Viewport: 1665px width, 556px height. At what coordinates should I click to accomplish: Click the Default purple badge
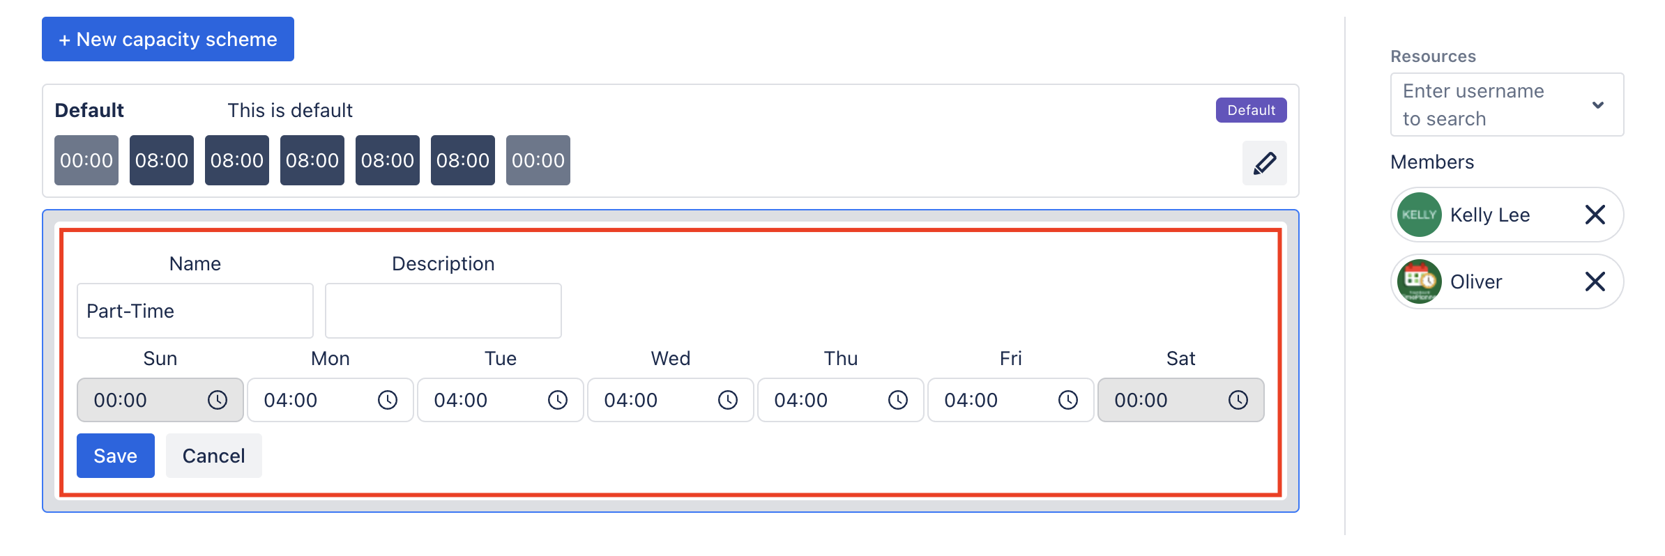pyautogui.click(x=1251, y=109)
